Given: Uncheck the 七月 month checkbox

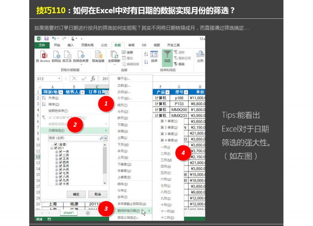Looking at the screenshot, I should [x=61, y=173].
